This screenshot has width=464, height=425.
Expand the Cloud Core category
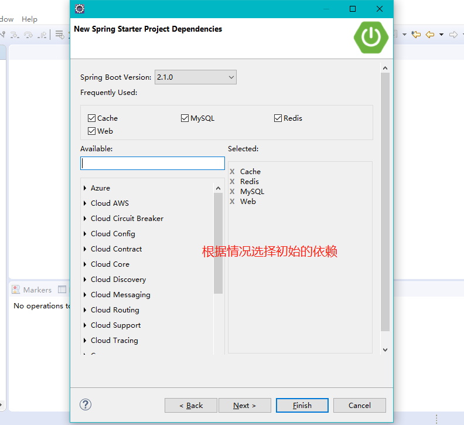click(85, 264)
